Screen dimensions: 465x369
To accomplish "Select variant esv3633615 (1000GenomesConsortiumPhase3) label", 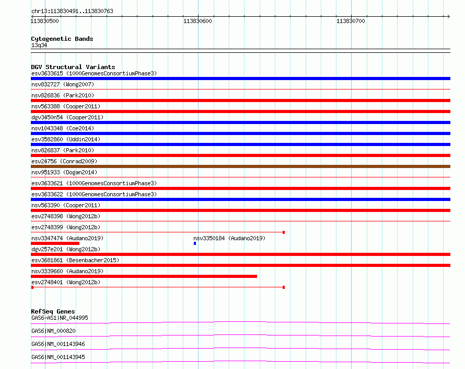I will click(94, 73).
